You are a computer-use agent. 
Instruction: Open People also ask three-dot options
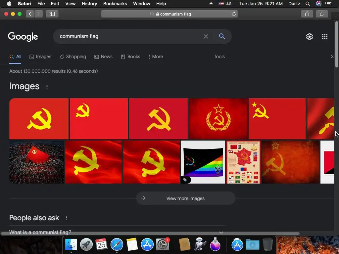[x=66, y=218]
